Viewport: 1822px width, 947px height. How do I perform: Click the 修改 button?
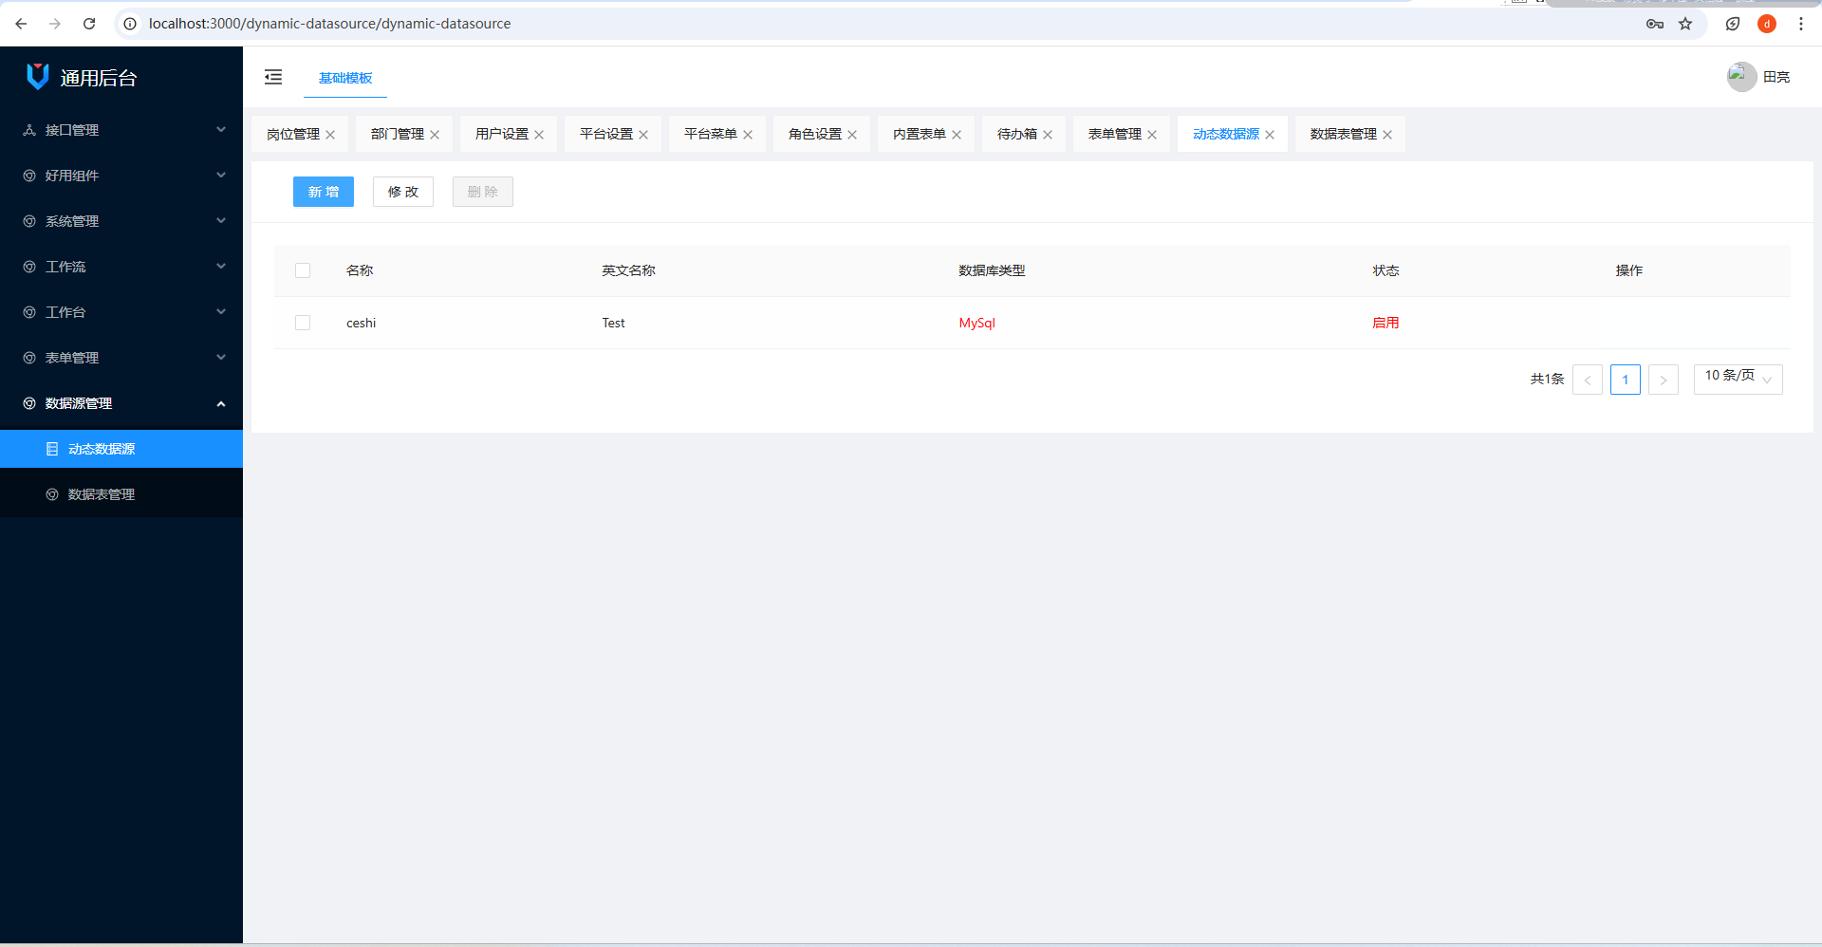coord(402,192)
